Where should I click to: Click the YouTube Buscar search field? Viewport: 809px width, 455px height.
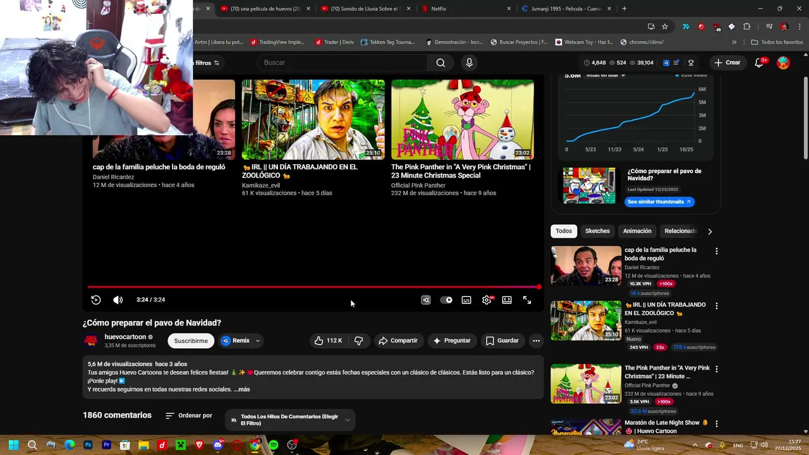[x=342, y=63]
